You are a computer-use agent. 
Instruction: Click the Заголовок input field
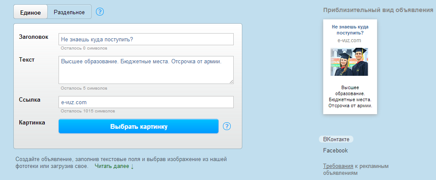146,39
